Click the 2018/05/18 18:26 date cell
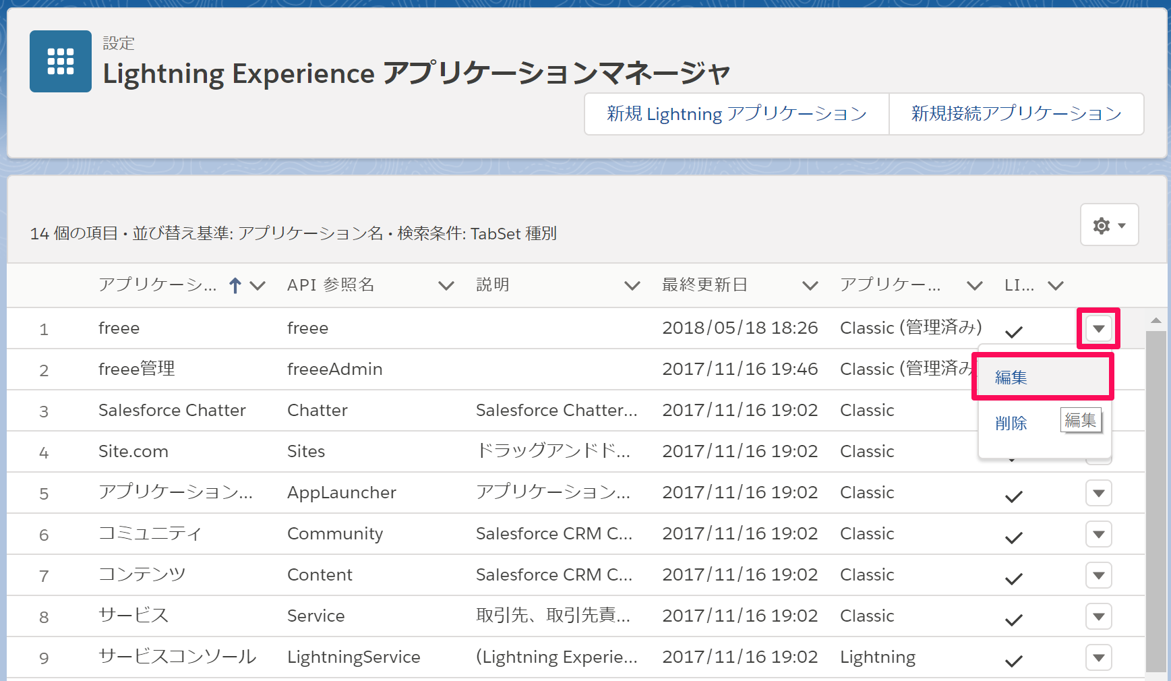Image resolution: width=1171 pixels, height=681 pixels. pyautogui.click(x=740, y=328)
